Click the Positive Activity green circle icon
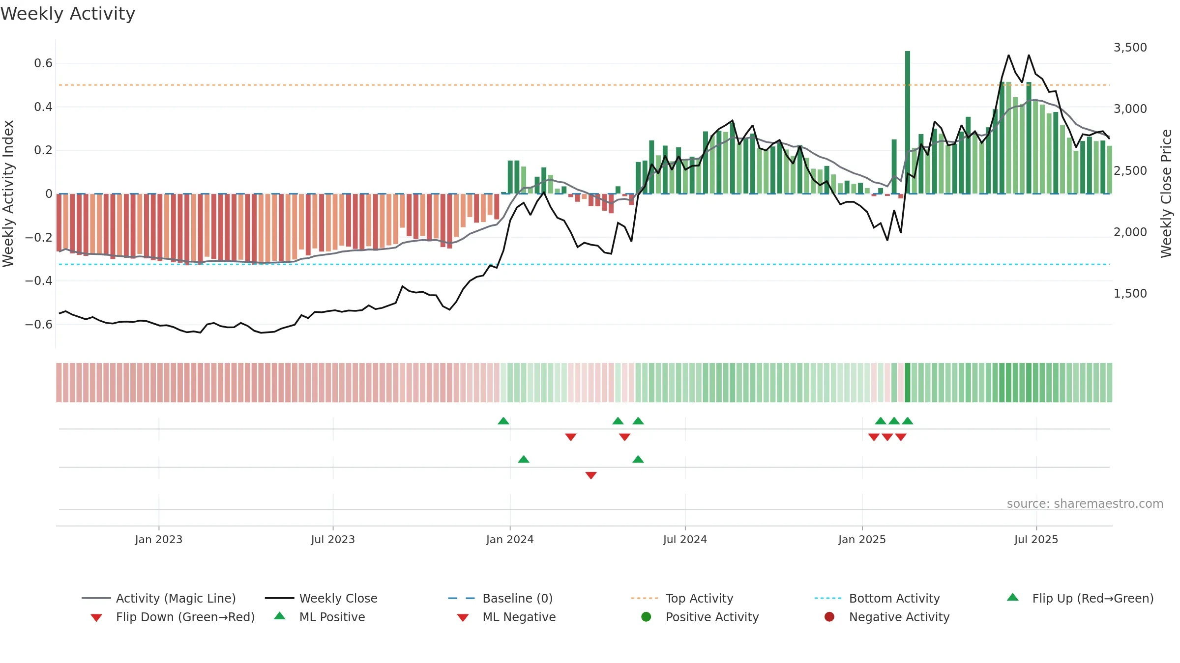The width and height of the screenshot is (1180, 663). pyautogui.click(x=646, y=617)
